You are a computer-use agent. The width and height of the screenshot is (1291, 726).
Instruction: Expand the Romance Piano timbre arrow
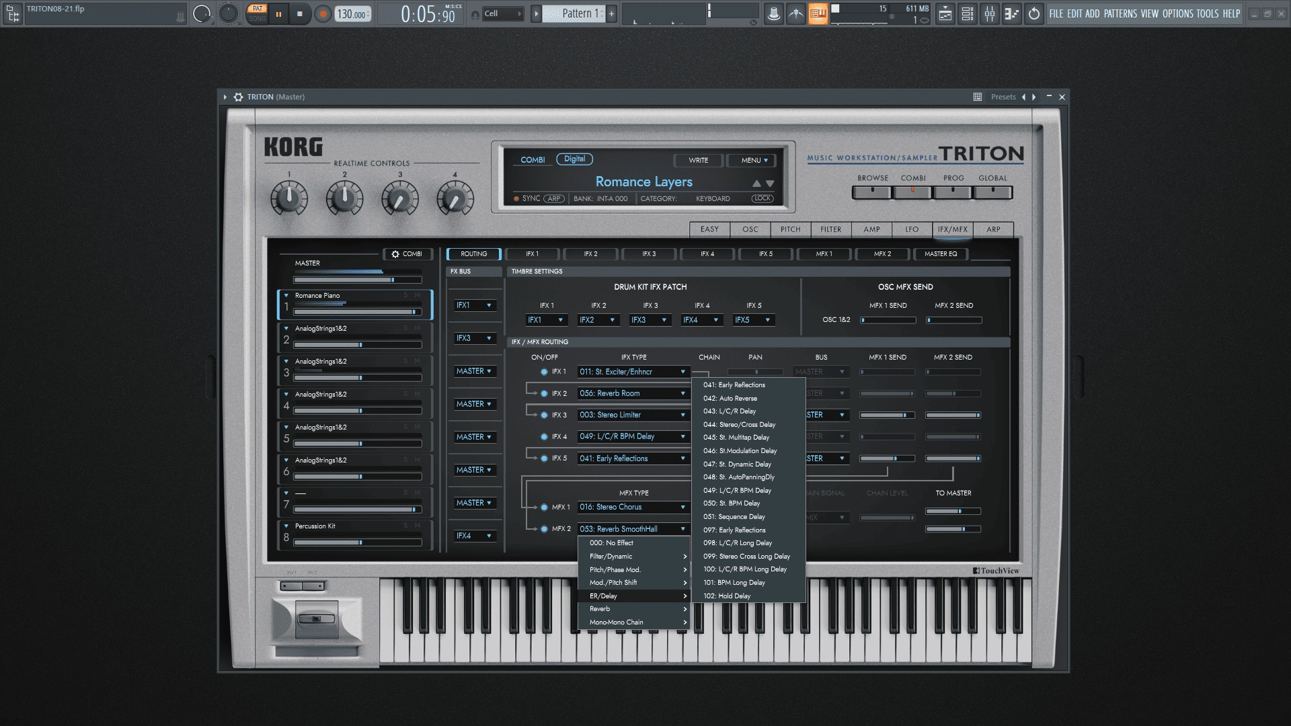286,295
